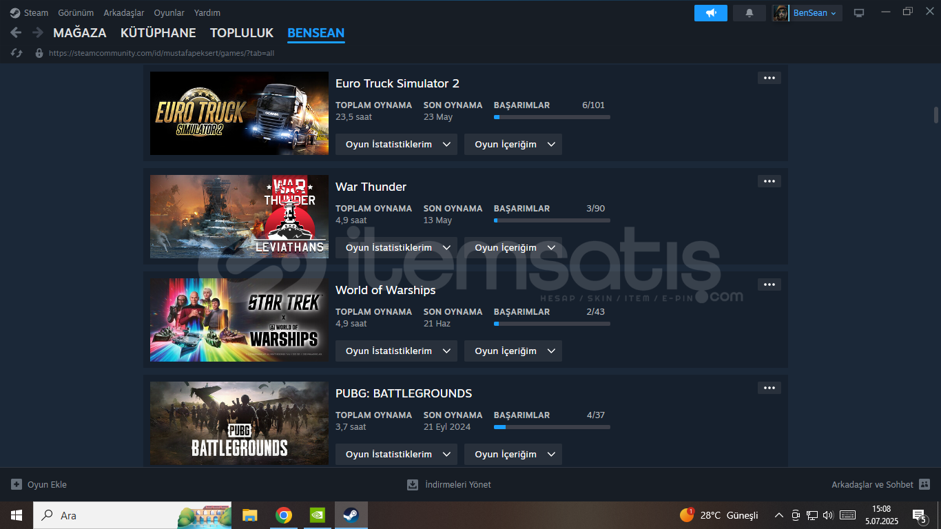941x529 pixels.
Task: Open Arkadaşlar ve Sohbet
Action: tap(872, 484)
